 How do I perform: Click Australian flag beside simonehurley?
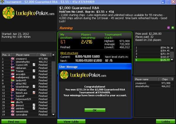pos(13,62)
